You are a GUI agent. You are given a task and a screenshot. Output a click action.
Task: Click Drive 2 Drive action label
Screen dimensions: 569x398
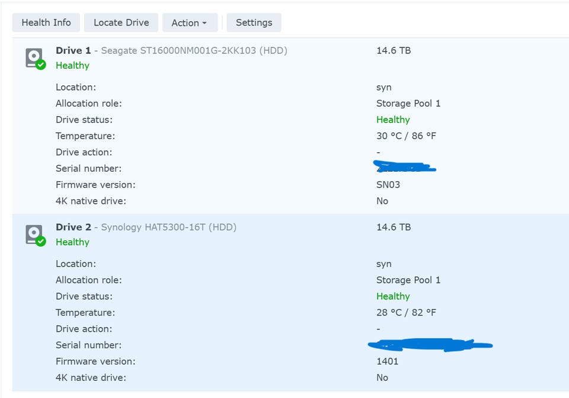[84, 329]
